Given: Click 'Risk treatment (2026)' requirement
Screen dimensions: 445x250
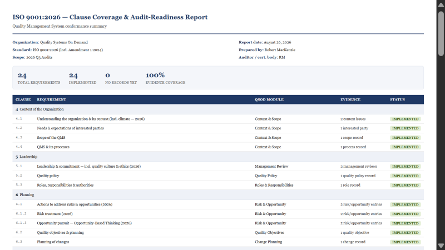Looking at the screenshot, I should click(x=55, y=214).
